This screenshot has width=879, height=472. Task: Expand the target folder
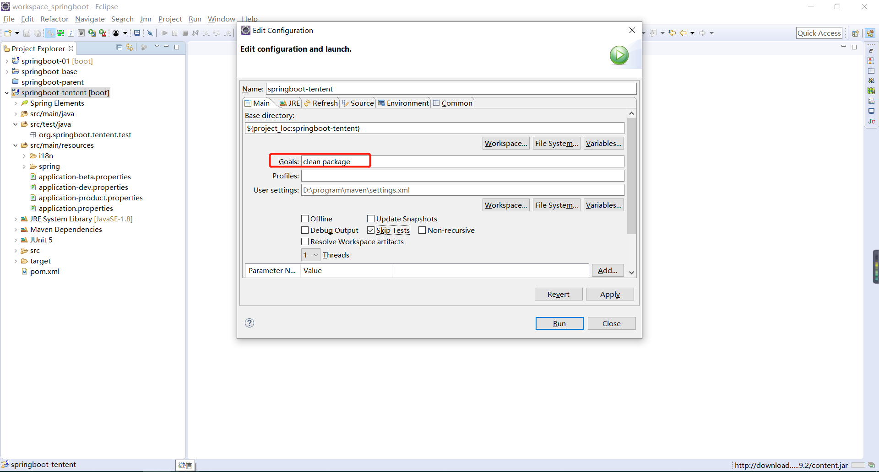coord(16,261)
